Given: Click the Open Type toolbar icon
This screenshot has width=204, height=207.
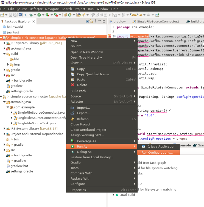Looking at the screenshot, I should click(79, 15).
